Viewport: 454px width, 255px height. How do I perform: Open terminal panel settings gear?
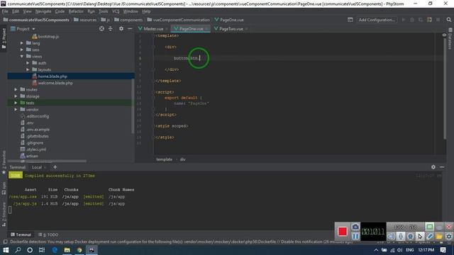click(x=433, y=167)
